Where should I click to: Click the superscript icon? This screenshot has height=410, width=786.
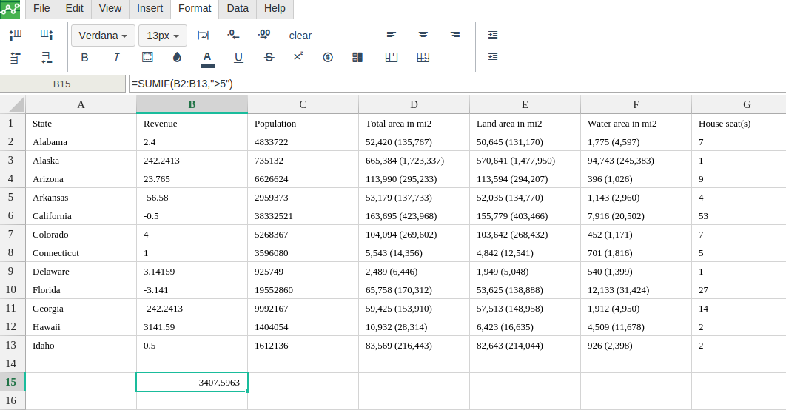[298, 57]
